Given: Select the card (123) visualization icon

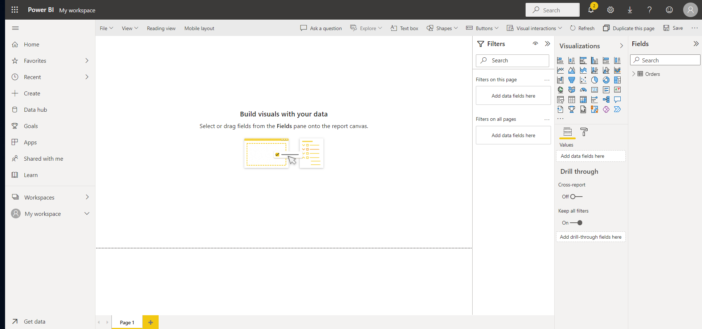Looking at the screenshot, I should click(x=595, y=90).
